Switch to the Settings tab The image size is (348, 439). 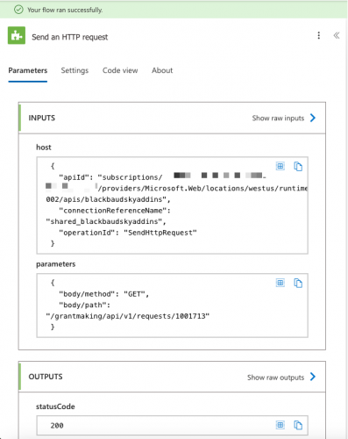point(75,70)
